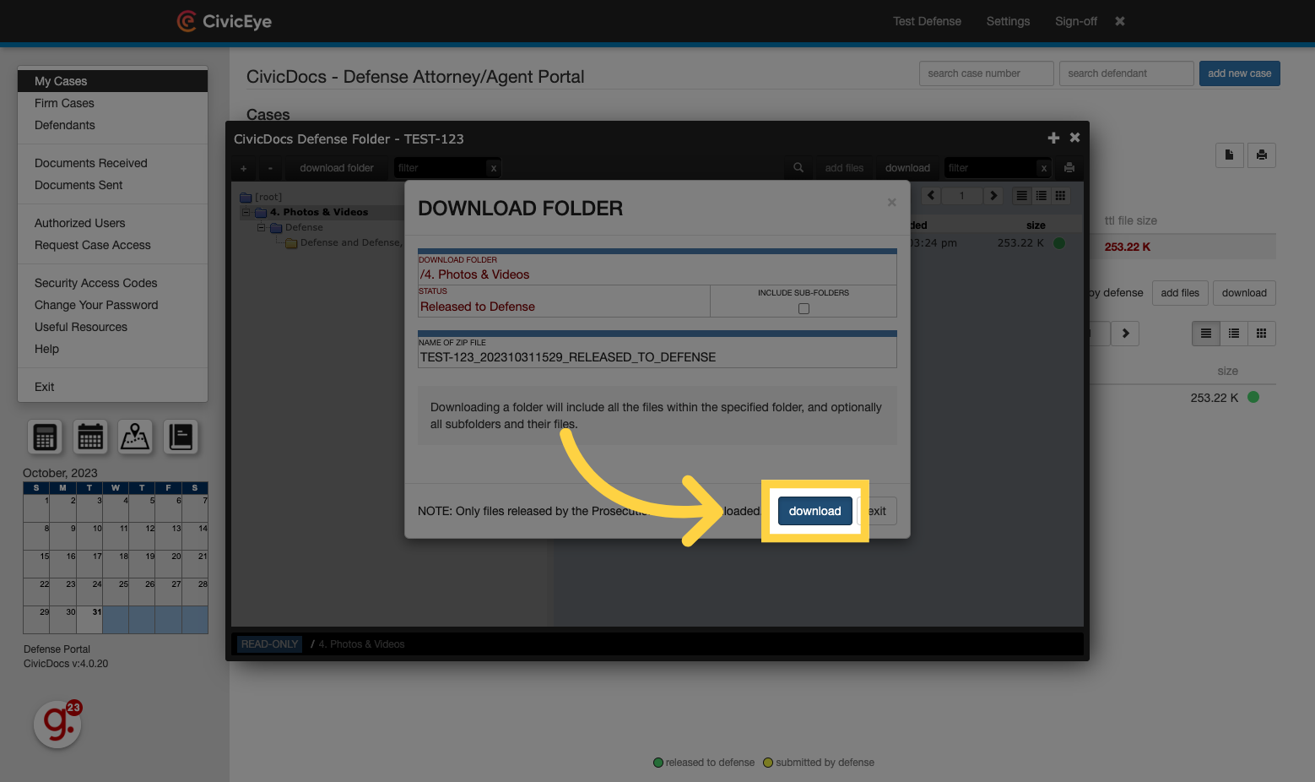Screen dimensions: 1315x782
Task: Open Documents Sent in the sidebar
Action: click(x=78, y=185)
